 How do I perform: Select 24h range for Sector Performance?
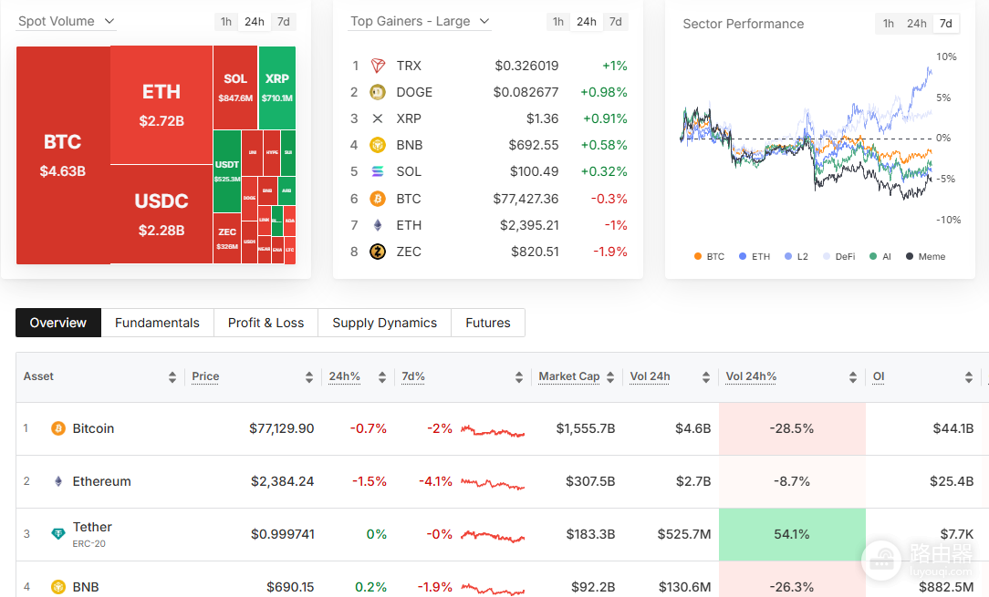coord(916,24)
